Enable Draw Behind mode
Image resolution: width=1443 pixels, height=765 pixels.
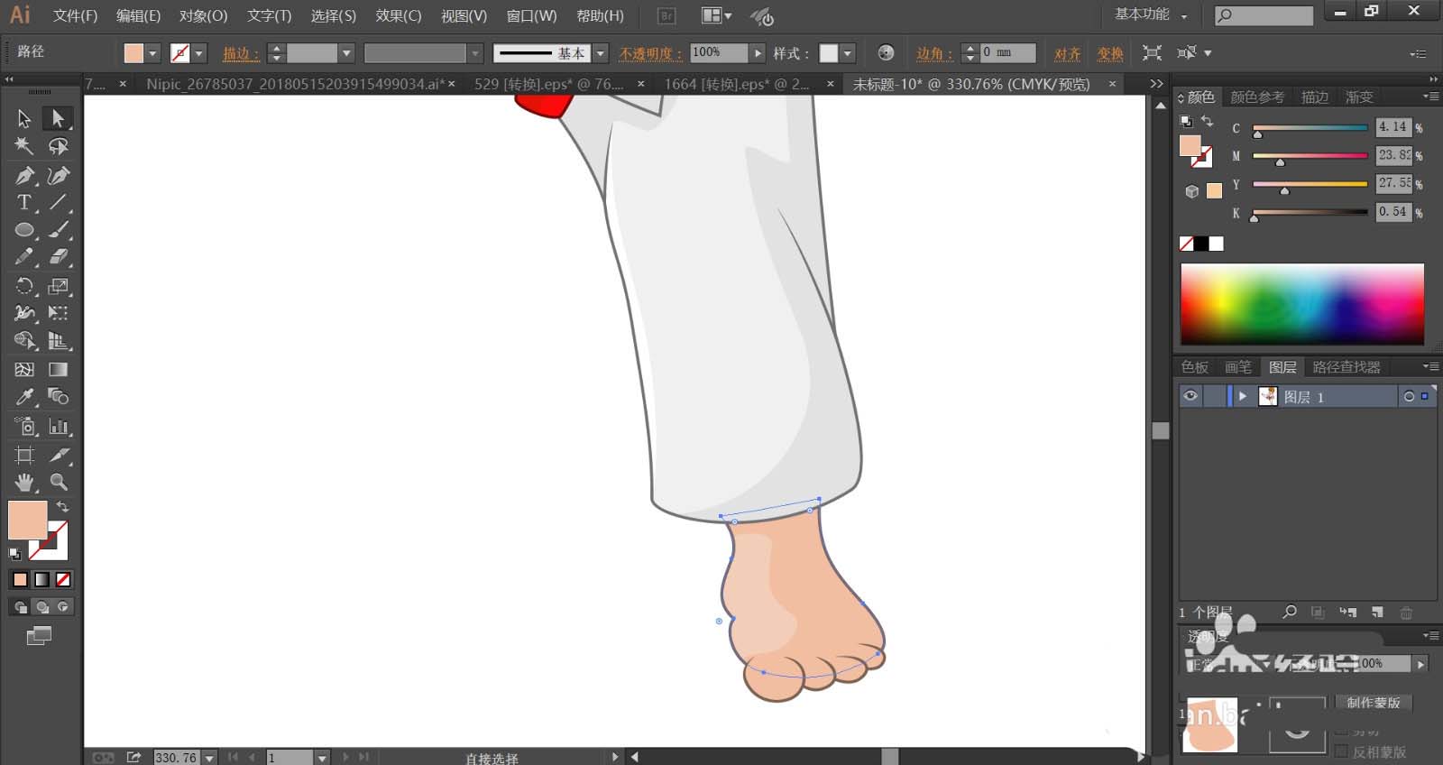click(41, 607)
